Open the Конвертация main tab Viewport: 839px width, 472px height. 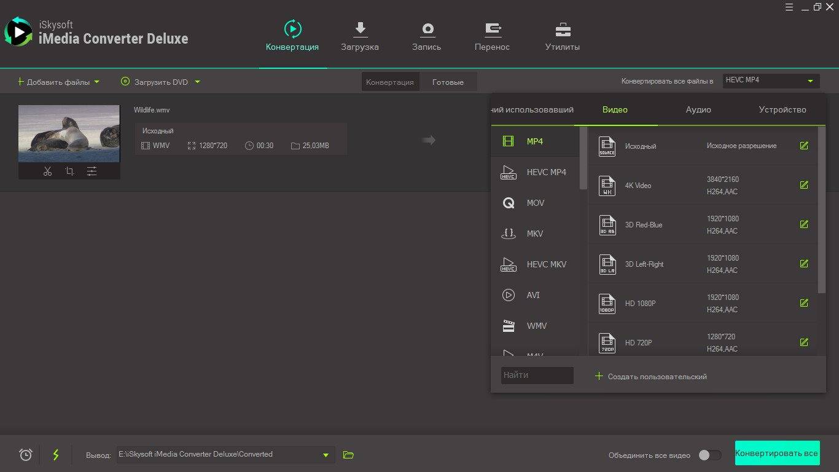pos(292,36)
